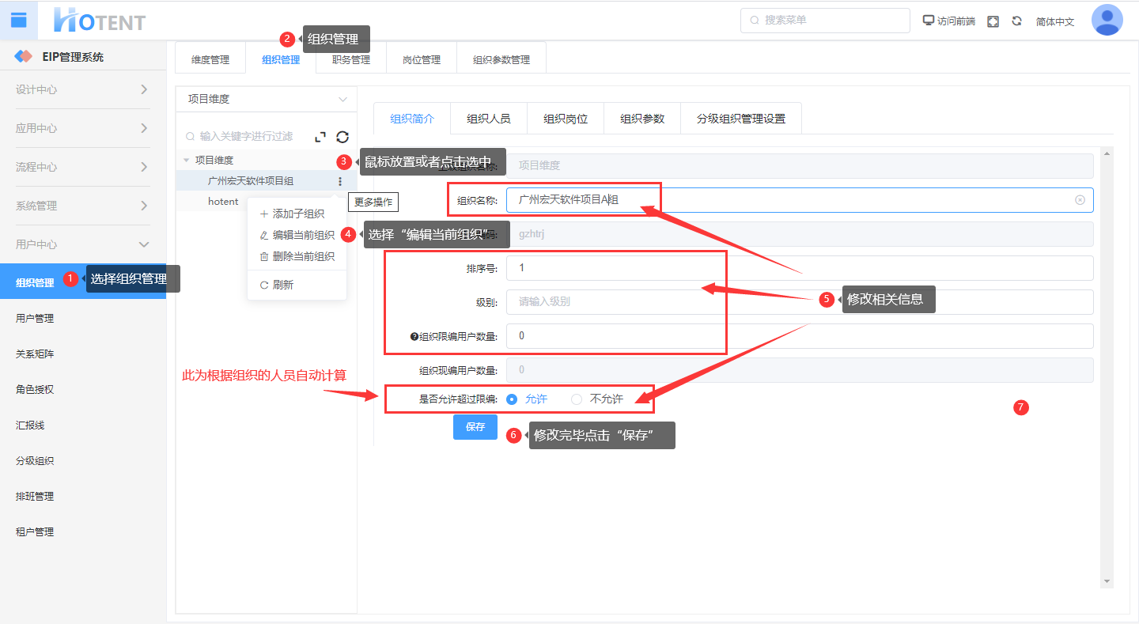This screenshot has height=624, width=1139.
Task: Click into the 组织名称 input field
Action: 800,200
